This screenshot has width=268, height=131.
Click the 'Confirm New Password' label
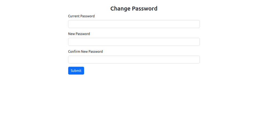pos(85,52)
